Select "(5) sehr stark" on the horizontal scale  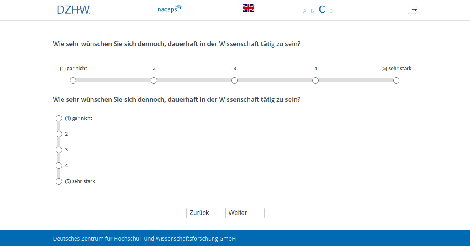pos(396,80)
